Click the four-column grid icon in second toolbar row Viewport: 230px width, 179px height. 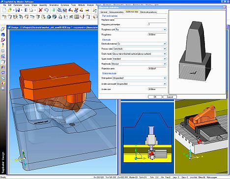[x=77, y=17]
